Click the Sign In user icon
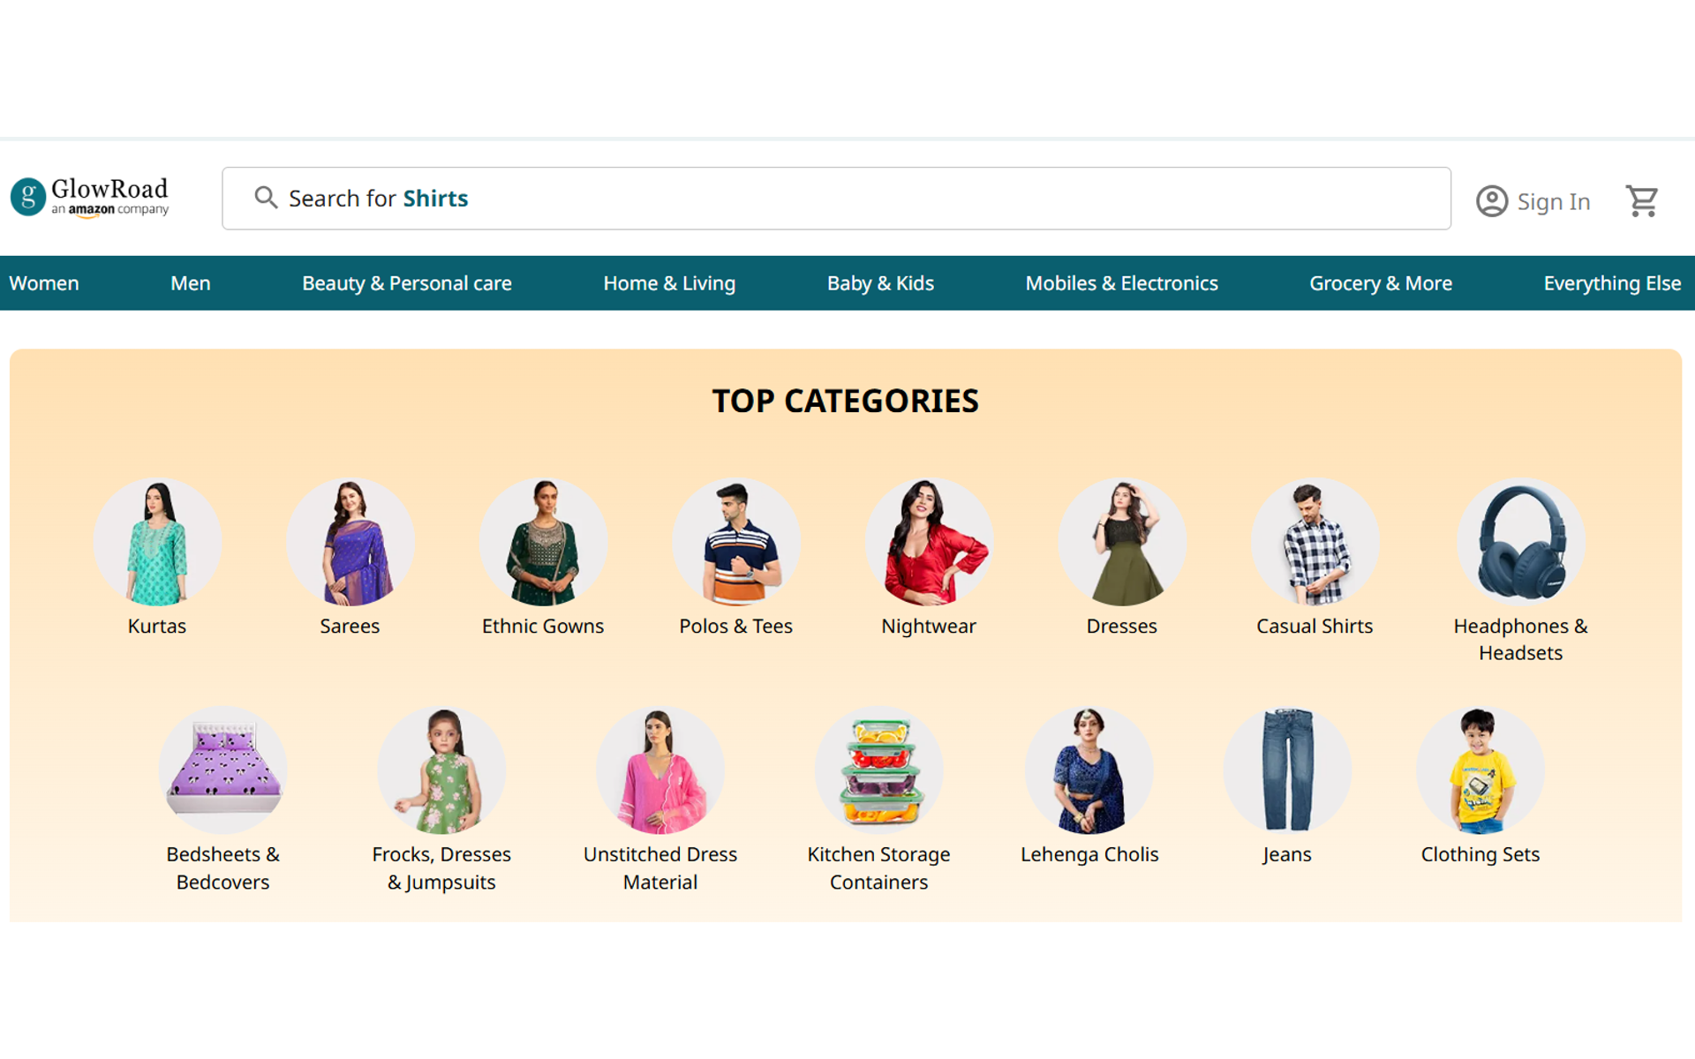This screenshot has width=1695, height=1059. pos(1492,201)
